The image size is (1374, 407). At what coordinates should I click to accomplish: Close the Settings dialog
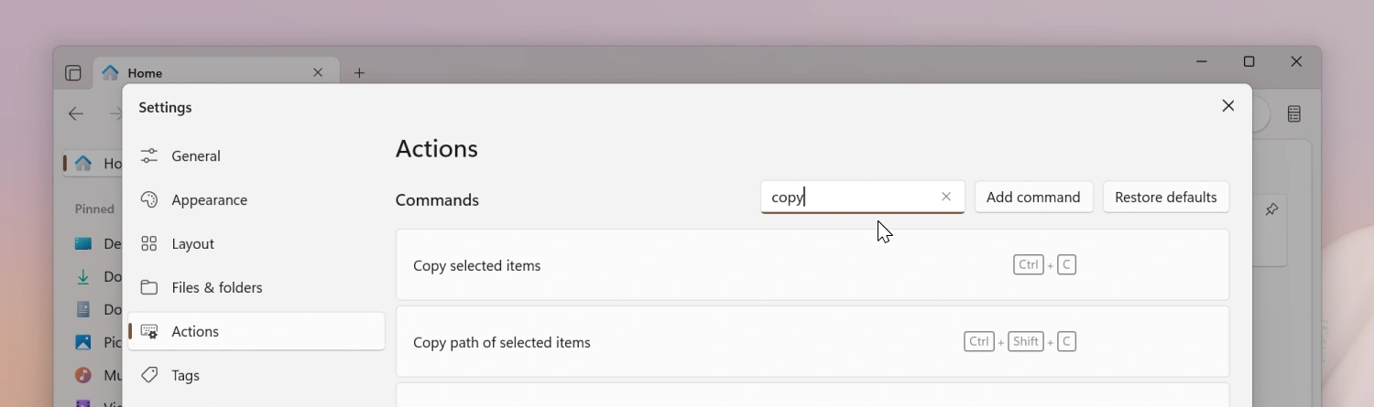click(1228, 106)
